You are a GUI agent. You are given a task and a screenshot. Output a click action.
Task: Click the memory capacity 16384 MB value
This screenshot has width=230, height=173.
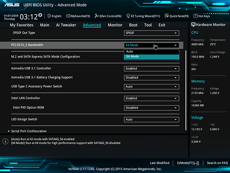(197, 105)
